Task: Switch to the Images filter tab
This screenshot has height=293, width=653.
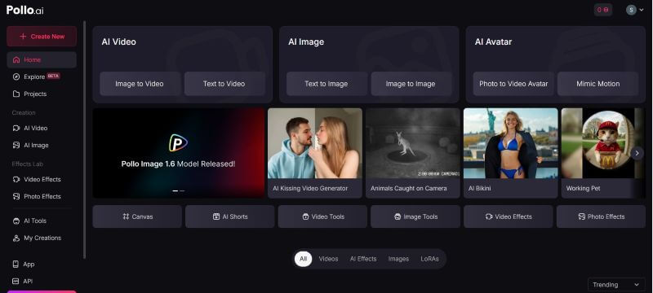Action: point(398,259)
